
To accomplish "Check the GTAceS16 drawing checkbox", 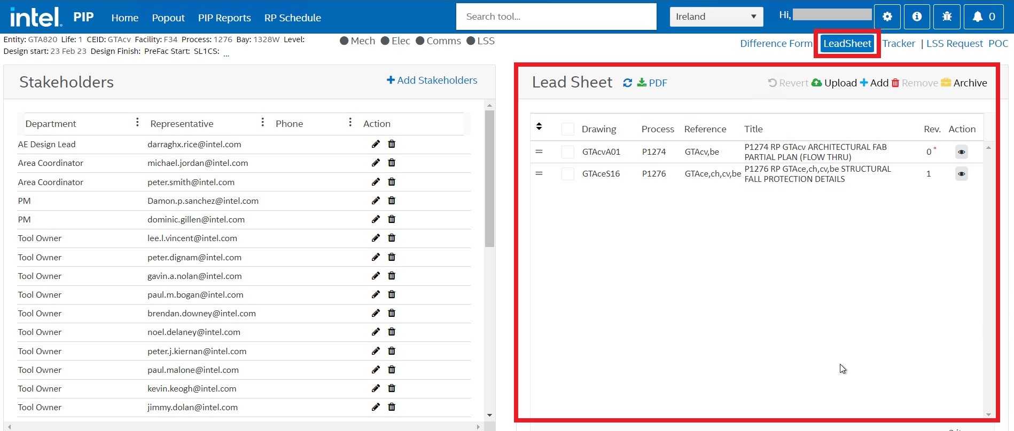I will 567,174.
